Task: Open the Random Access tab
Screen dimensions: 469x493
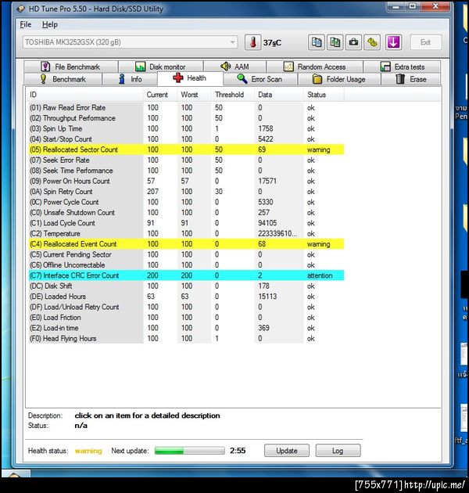Action: pyautogui.click(x=314, y=67)
